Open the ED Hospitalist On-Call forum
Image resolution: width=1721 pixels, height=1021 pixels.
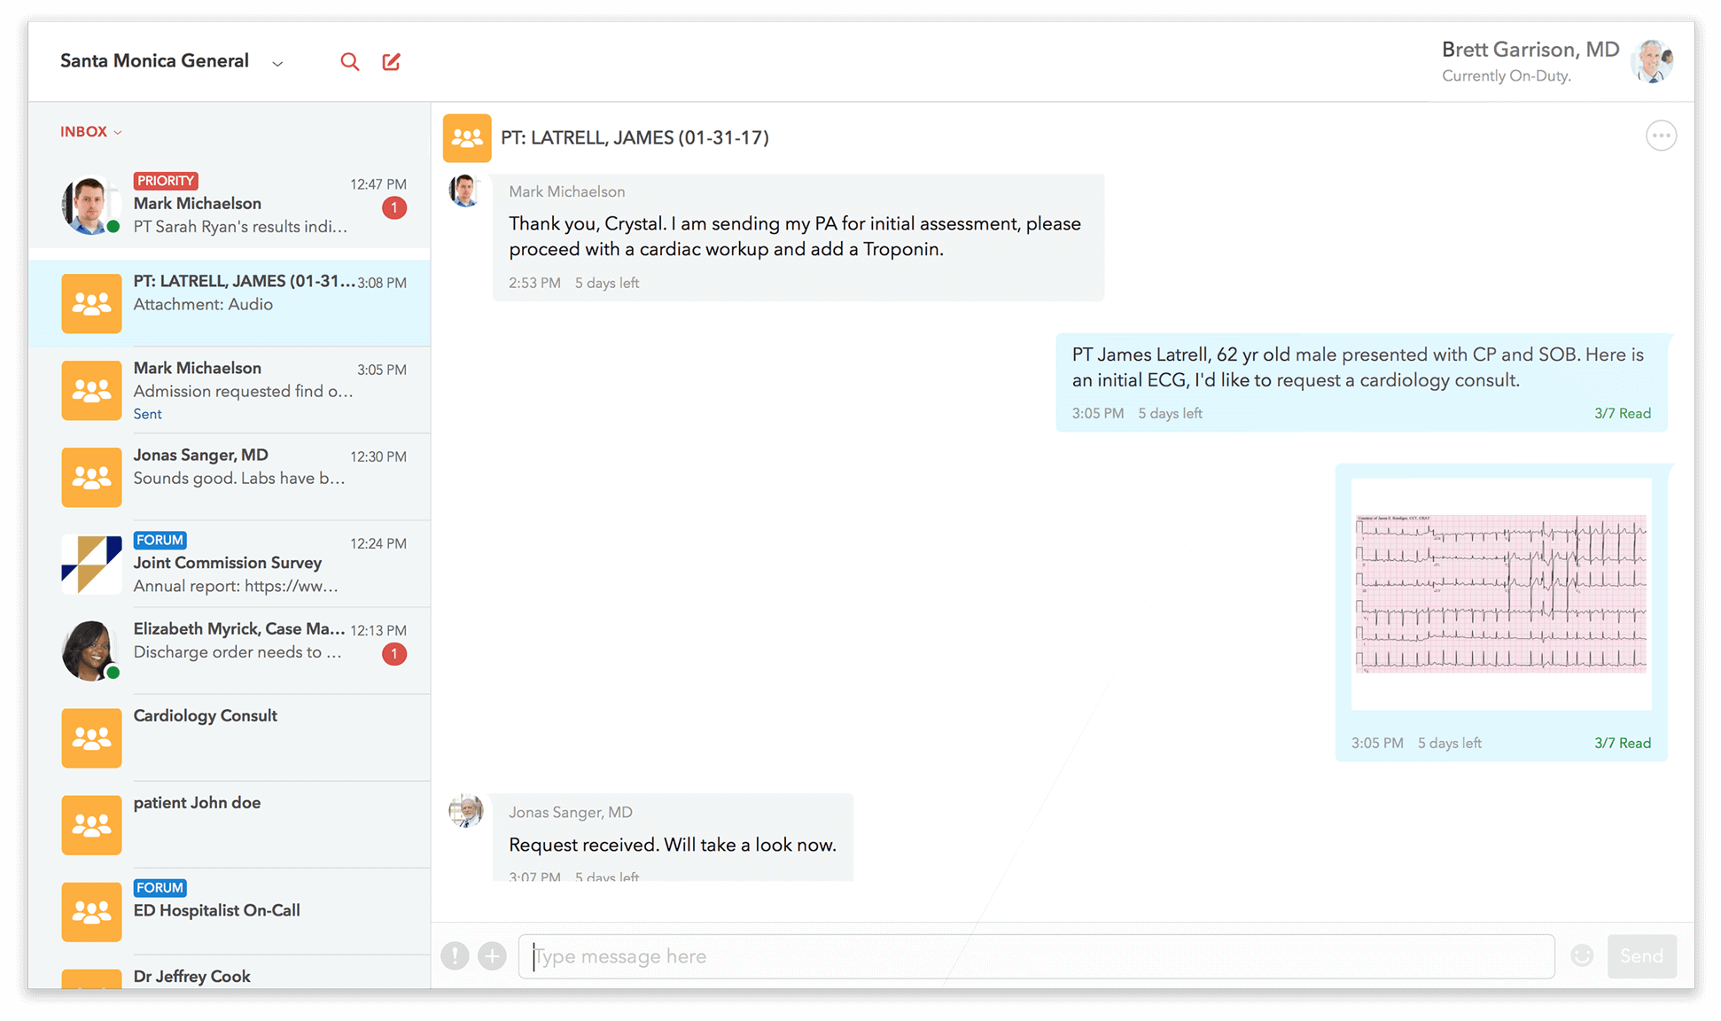pyautogui.click(x=230, y=911)
